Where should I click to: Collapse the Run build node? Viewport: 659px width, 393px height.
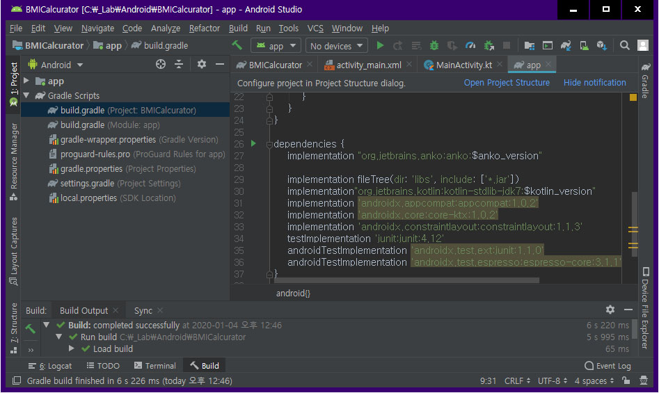coord(59,337)
